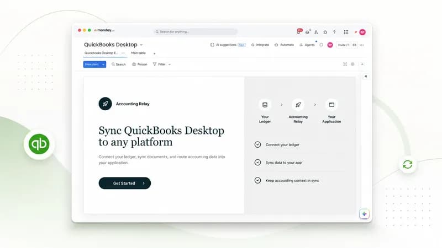This screenshot has height=248, width=442.
Task: Click the Search tool in the board toolbar
Action: point(118,64)
